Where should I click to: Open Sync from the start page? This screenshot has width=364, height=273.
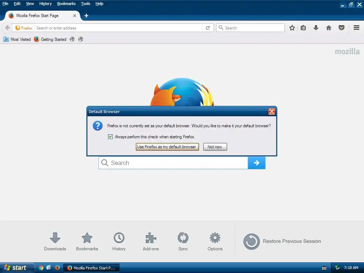(183, 242)
